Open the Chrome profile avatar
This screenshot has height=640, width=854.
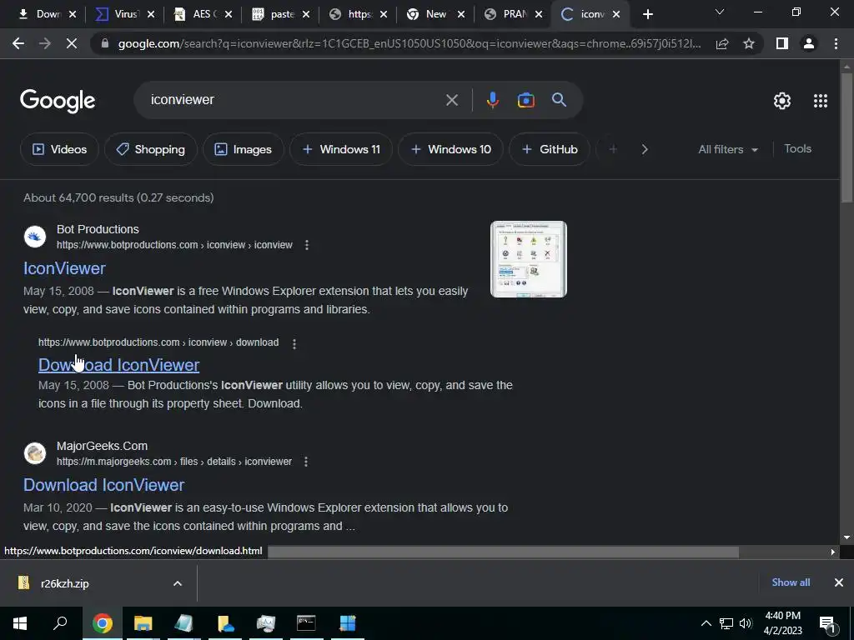[x=809, y=43]
